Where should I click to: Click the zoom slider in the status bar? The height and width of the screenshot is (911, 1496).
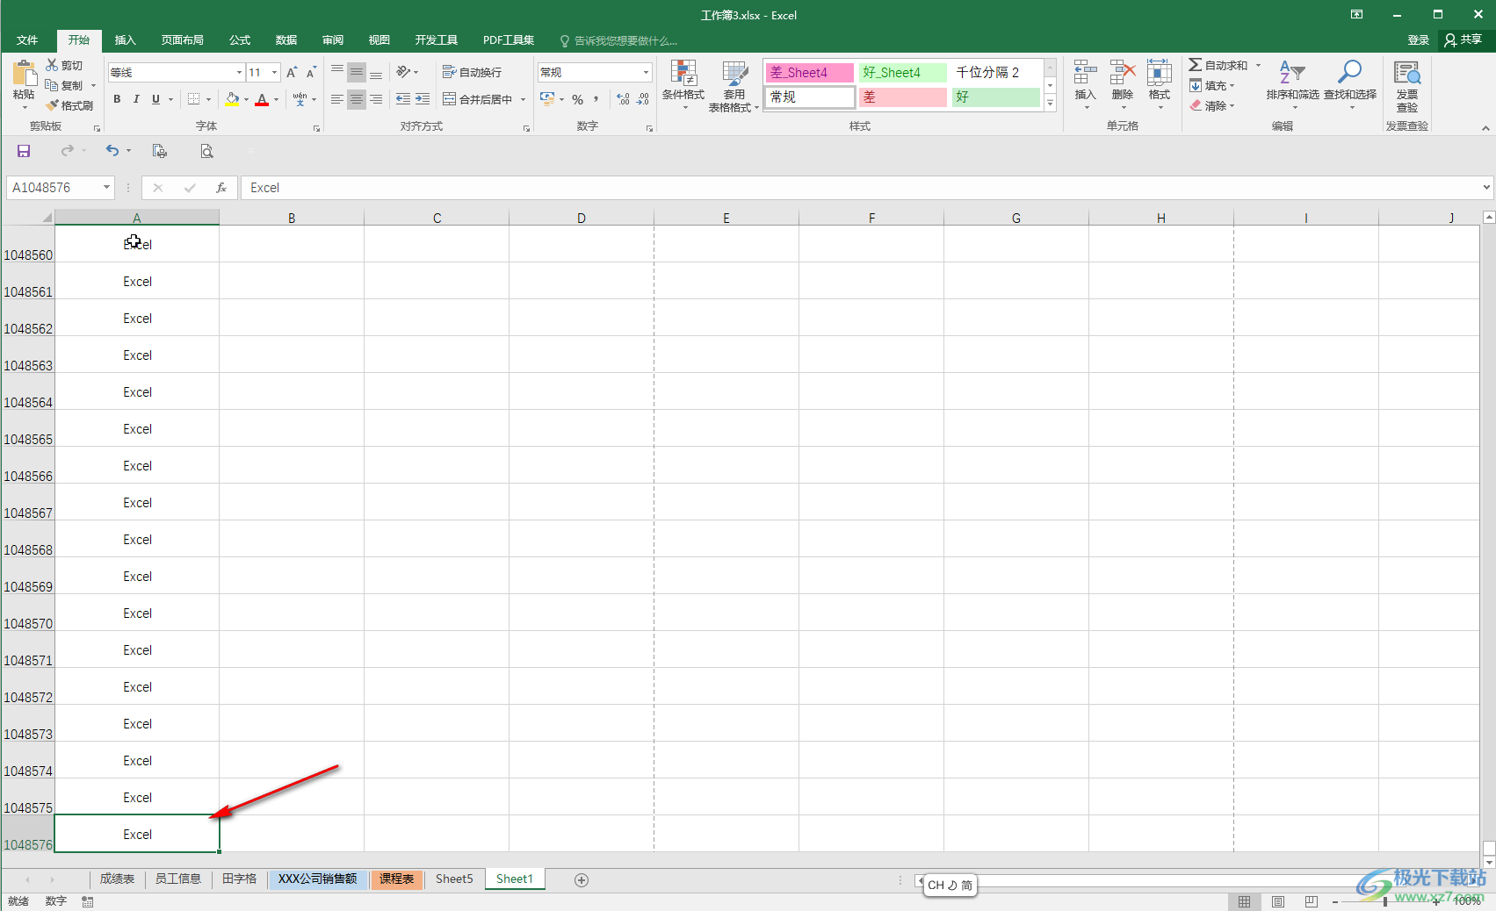tap(1385, 901)
